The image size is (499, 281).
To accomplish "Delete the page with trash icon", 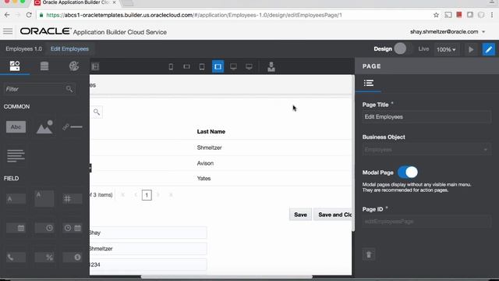I will click(x=369, y=254).
